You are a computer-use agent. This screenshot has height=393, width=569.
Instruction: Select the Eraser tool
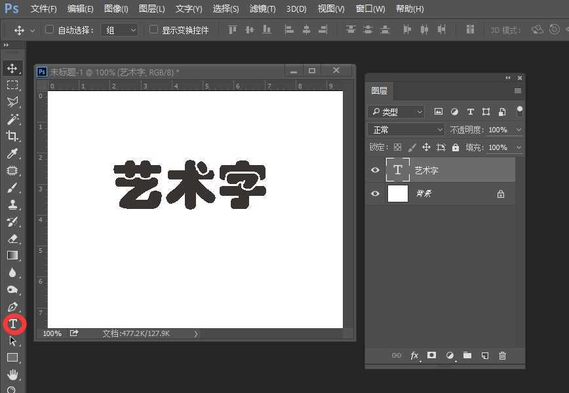coord(14,238)
